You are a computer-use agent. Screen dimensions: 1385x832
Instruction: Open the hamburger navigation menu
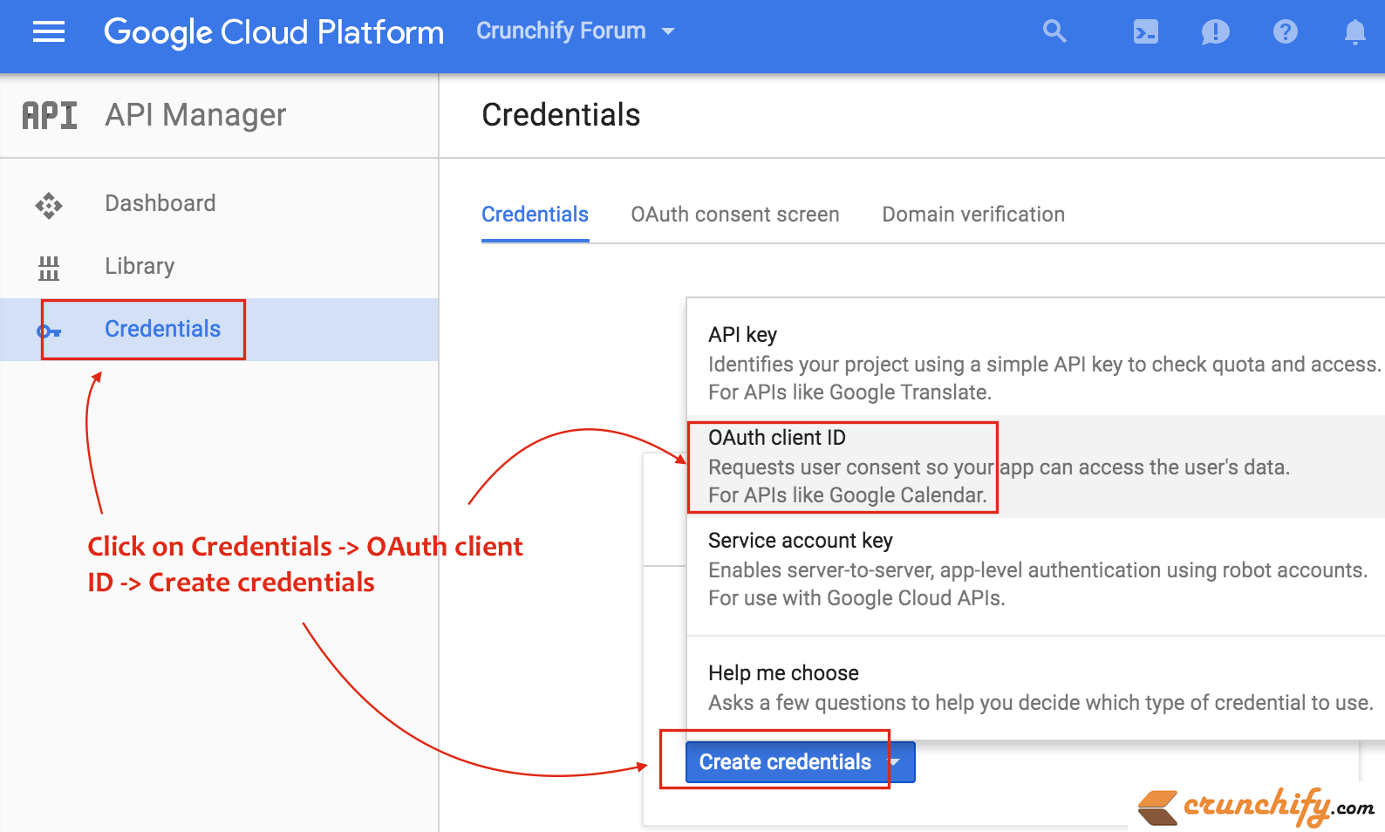click(x=49, y=32)
